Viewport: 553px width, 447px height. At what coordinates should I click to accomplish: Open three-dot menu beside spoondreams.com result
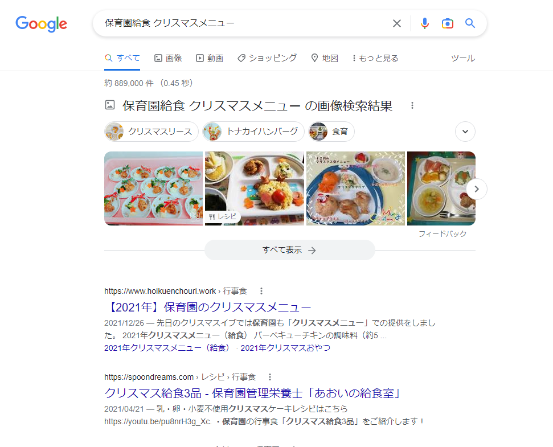[270, 377]
